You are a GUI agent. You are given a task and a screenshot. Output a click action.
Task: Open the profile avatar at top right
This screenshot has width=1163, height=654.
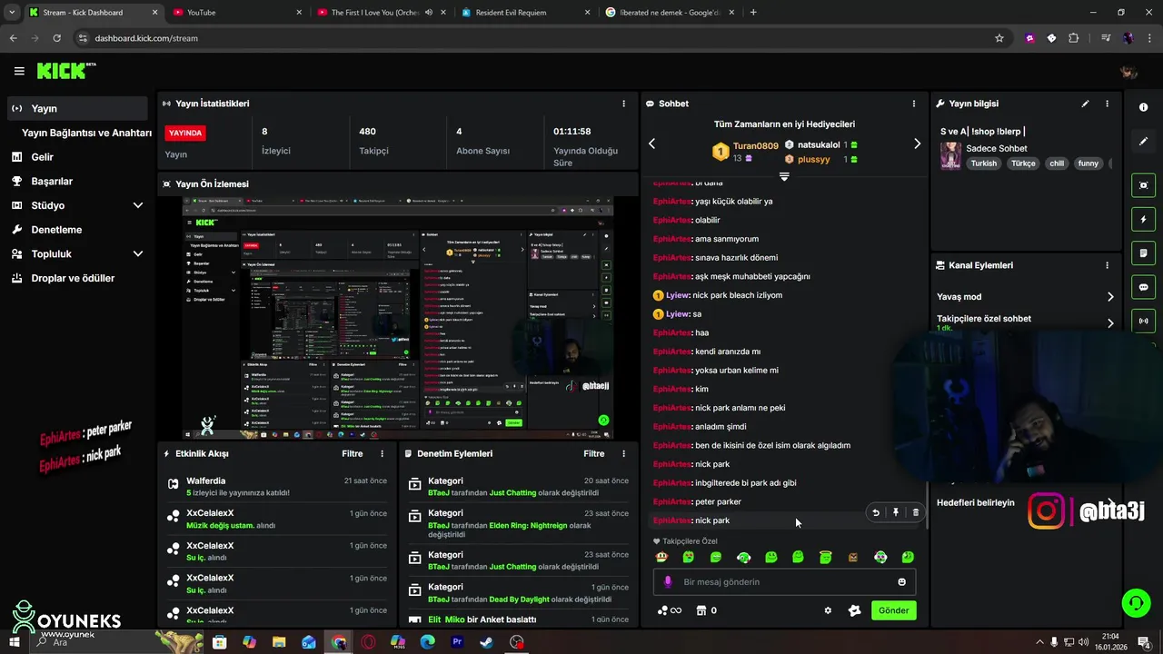tap(1128, 72)
